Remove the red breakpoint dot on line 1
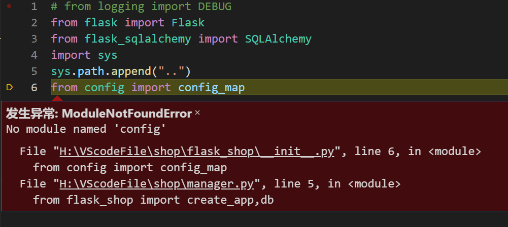The width and height of the screenshot is (508, 227). click(x=9, y=6)
